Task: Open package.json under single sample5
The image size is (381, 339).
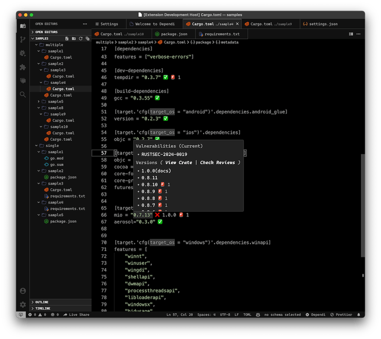Action: [x=63, y=222]
